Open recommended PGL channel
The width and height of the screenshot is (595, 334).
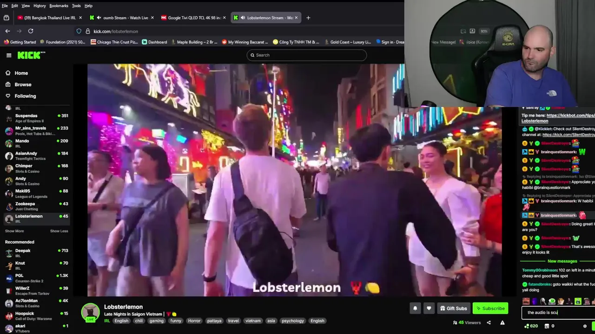(x=36, y=278)
